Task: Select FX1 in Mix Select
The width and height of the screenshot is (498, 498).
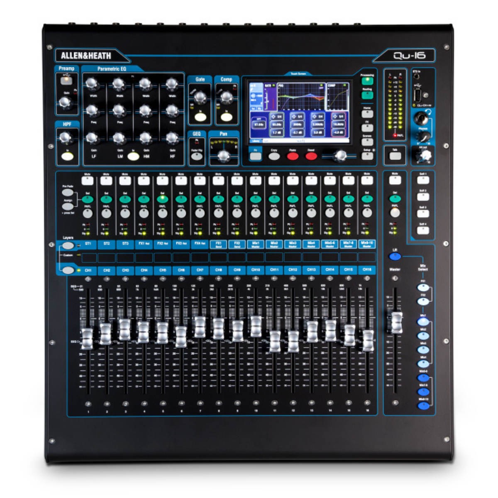Action: point(423,288)
